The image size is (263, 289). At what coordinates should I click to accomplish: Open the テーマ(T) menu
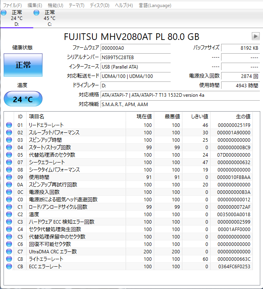point(76,5)
